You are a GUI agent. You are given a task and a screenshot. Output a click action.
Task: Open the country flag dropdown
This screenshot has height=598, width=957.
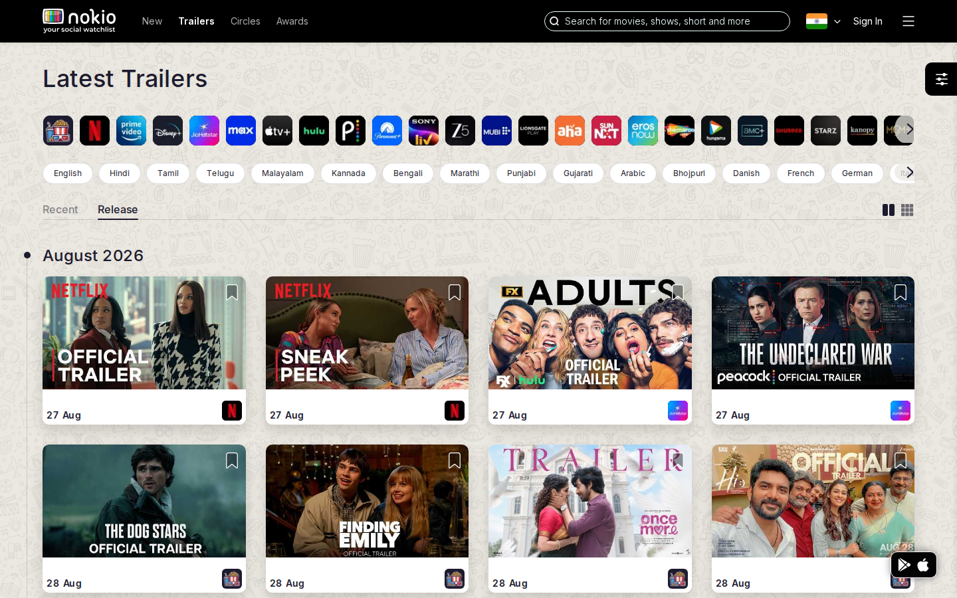coord(823,21)
